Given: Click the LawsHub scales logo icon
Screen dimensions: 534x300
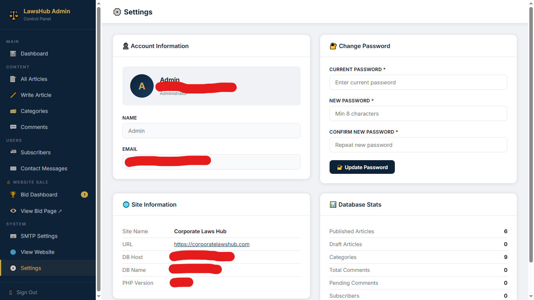Looking at the screenshot, I should pos(14,15).
